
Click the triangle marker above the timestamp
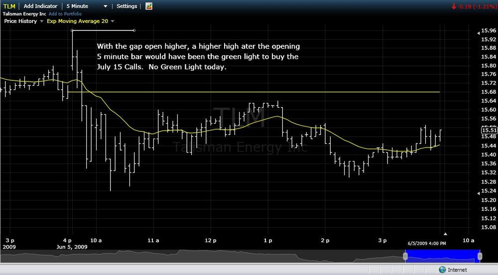coord(445,234)
